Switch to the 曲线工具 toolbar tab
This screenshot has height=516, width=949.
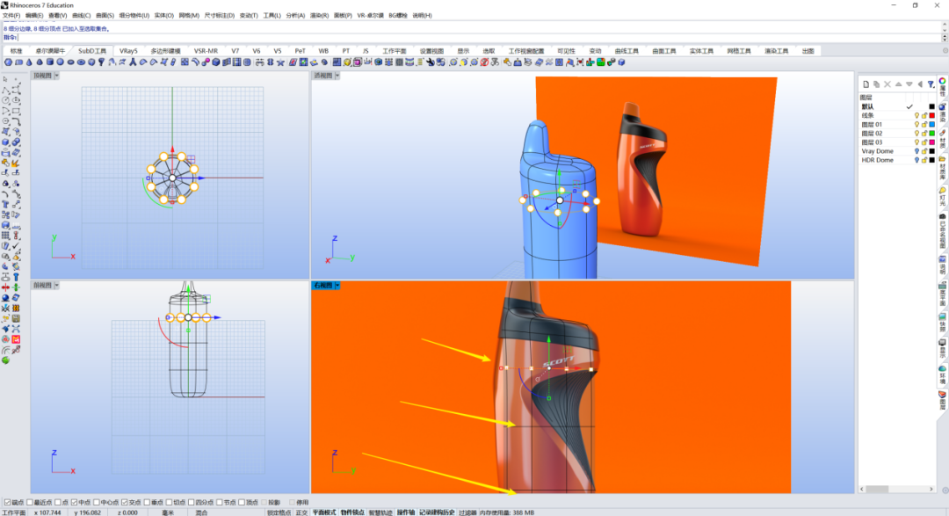coord(627,51)
